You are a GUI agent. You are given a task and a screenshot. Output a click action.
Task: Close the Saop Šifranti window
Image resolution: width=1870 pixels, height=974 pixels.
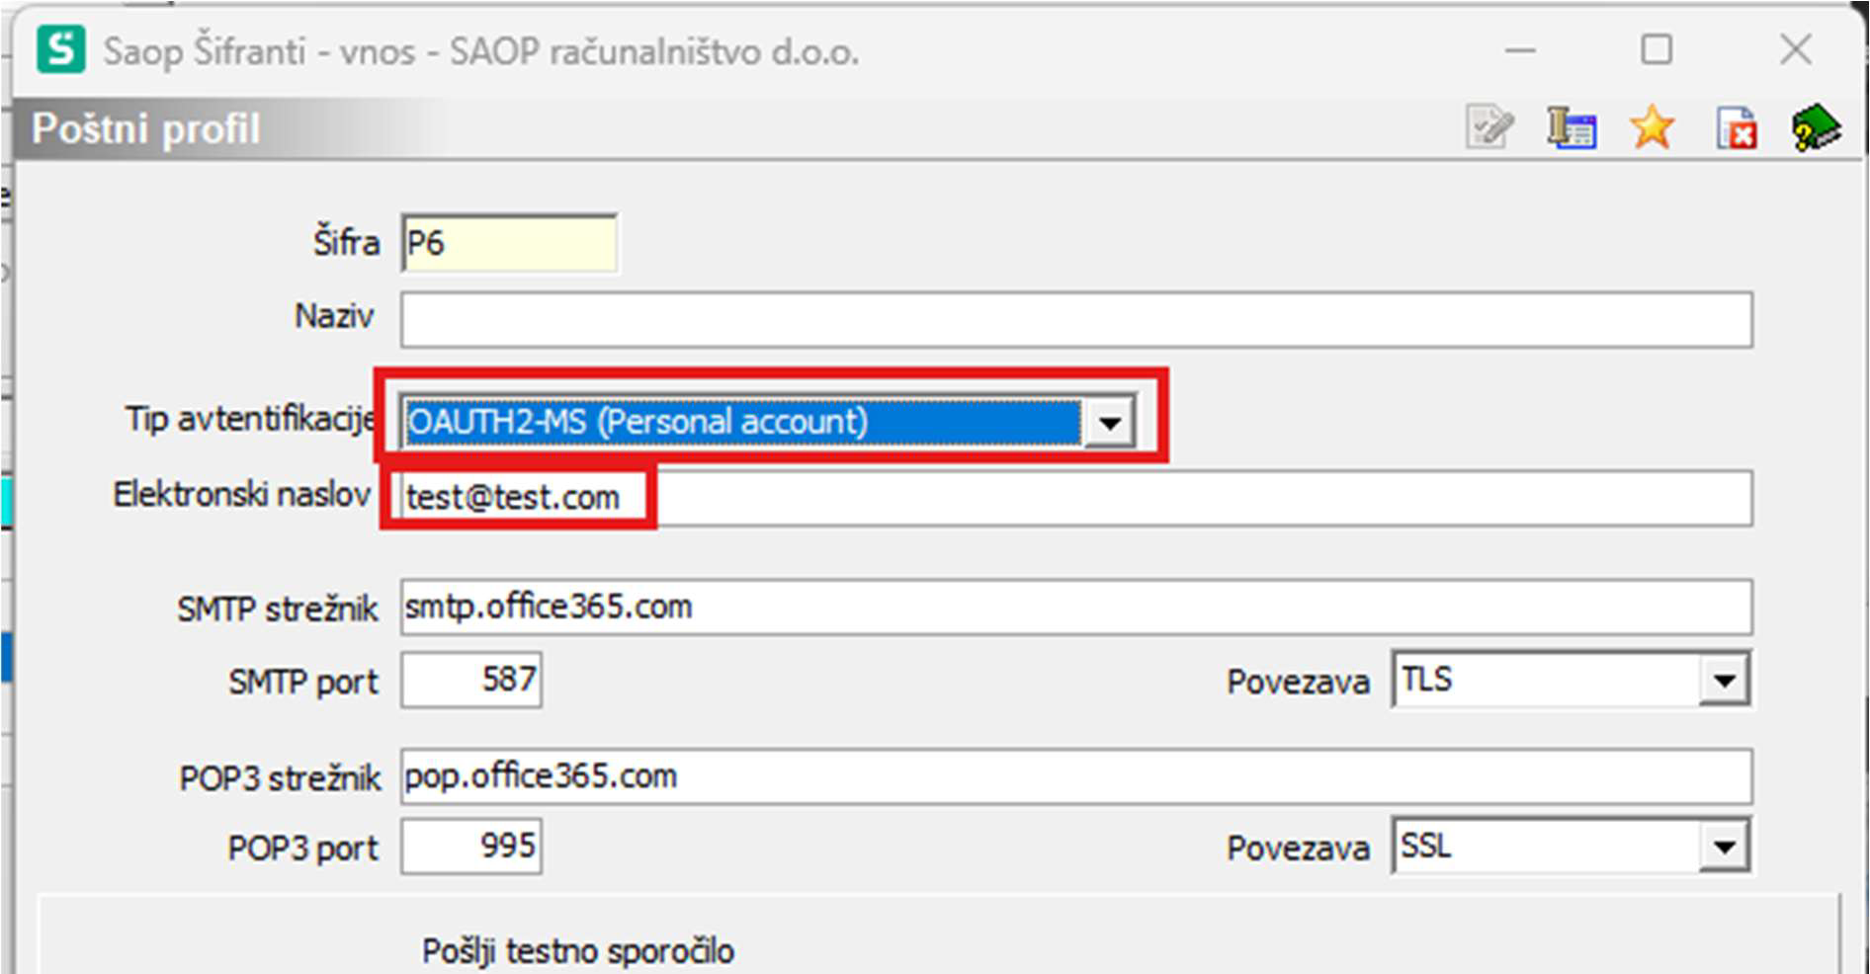tap(1795, 49)
